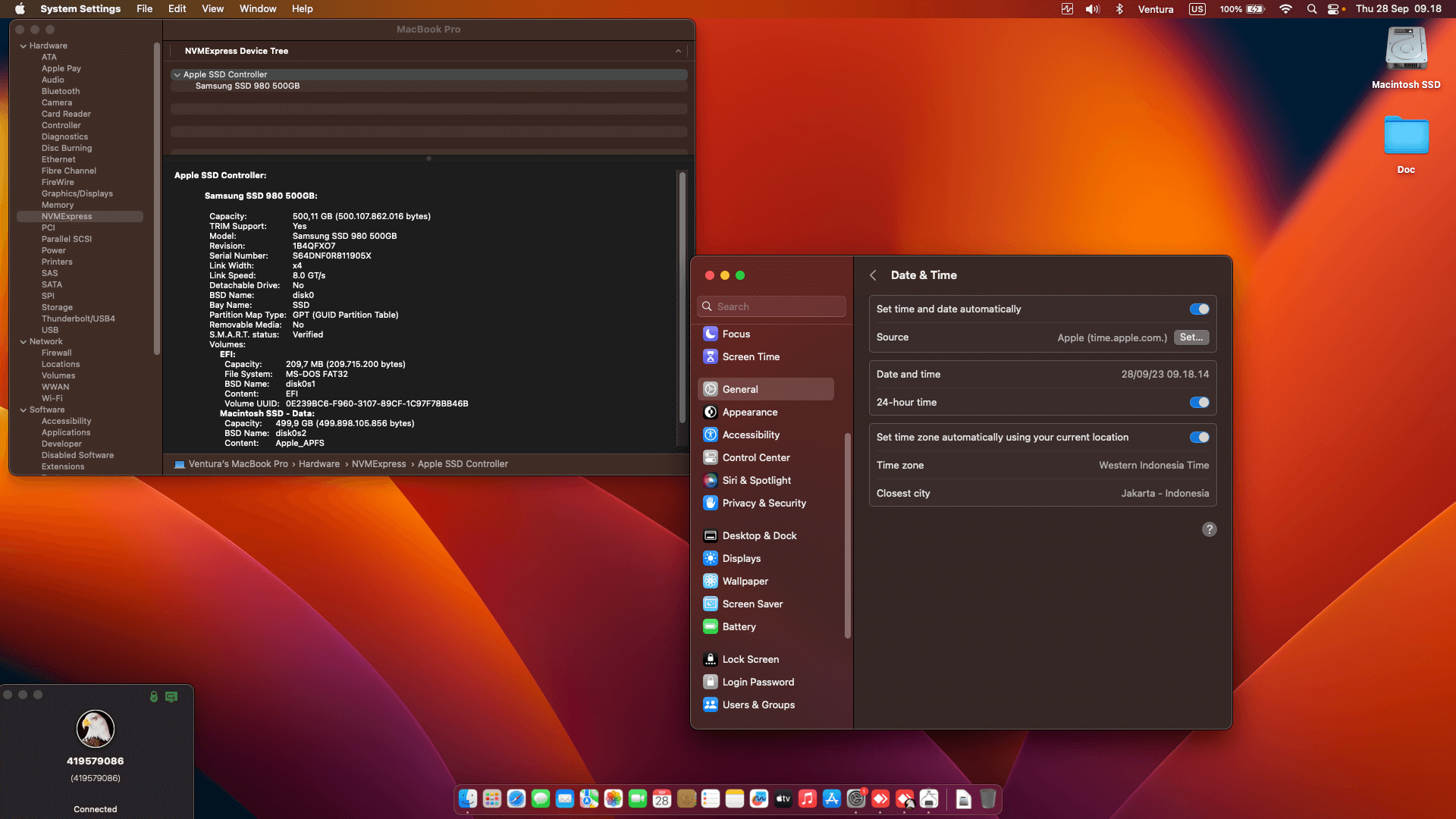Open Control Center settings from the sidebar

click(756, 457)
